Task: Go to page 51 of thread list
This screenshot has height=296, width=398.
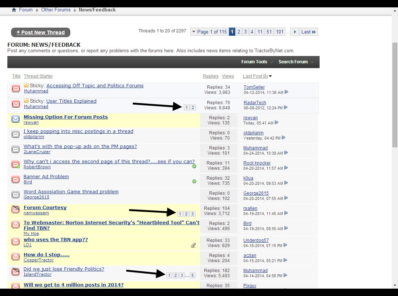Action: coord(269,32)
